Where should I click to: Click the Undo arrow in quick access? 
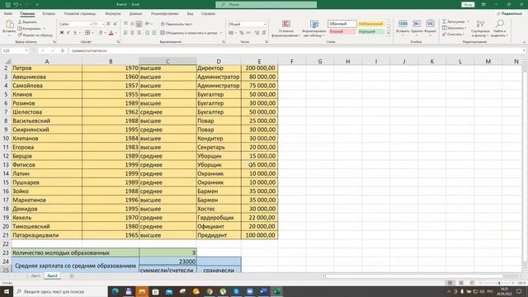[x=16, y=4]
